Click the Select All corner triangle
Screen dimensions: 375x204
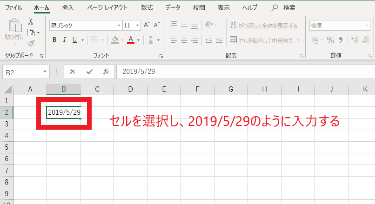tap(8, 90)
